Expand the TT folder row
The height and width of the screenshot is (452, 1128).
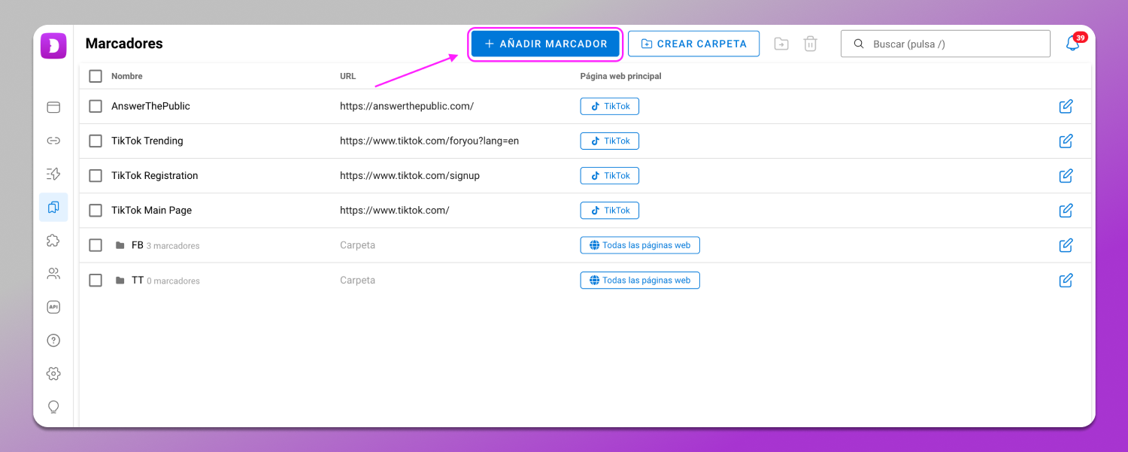[x=137, y=281]
